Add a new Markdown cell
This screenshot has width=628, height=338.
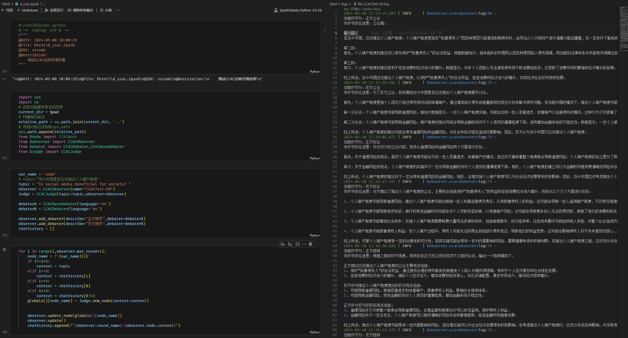point(28,10)
